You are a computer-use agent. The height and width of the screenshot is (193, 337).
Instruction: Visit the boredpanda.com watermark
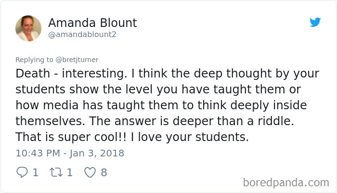click(x=286, y=182)
